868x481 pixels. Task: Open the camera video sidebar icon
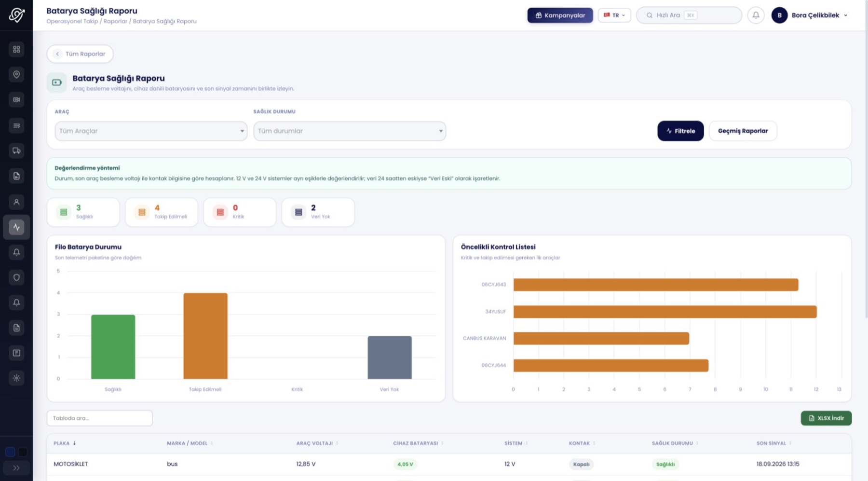(16, 100)
